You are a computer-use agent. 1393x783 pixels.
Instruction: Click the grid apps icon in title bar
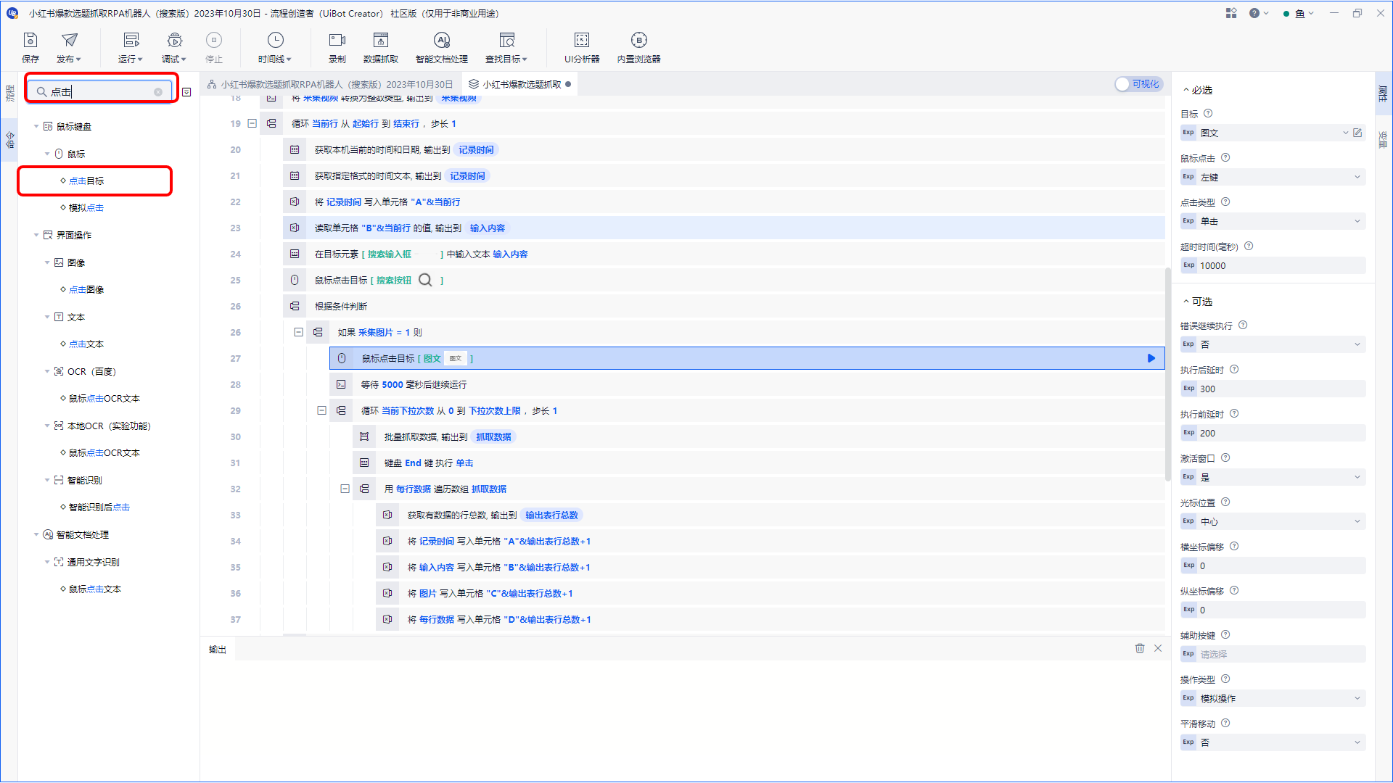point(1231,13)
